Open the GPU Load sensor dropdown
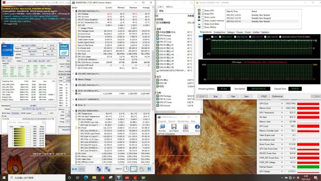 (x=282, y=126)
